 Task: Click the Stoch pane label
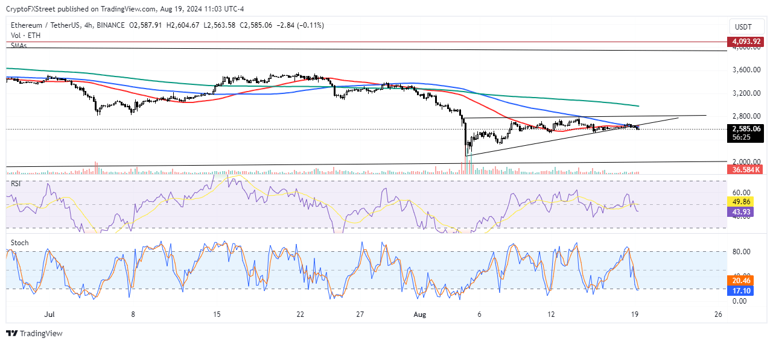pyautogui.click(x=19, y=243)
